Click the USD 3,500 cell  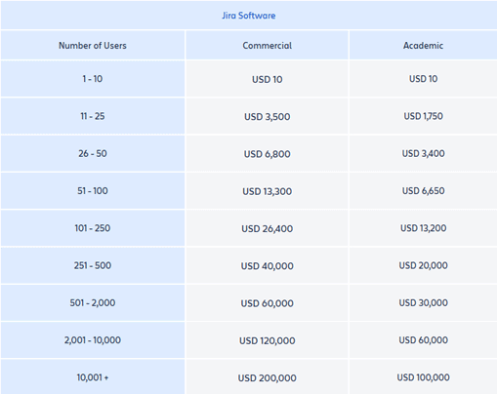tap(267, 117)
